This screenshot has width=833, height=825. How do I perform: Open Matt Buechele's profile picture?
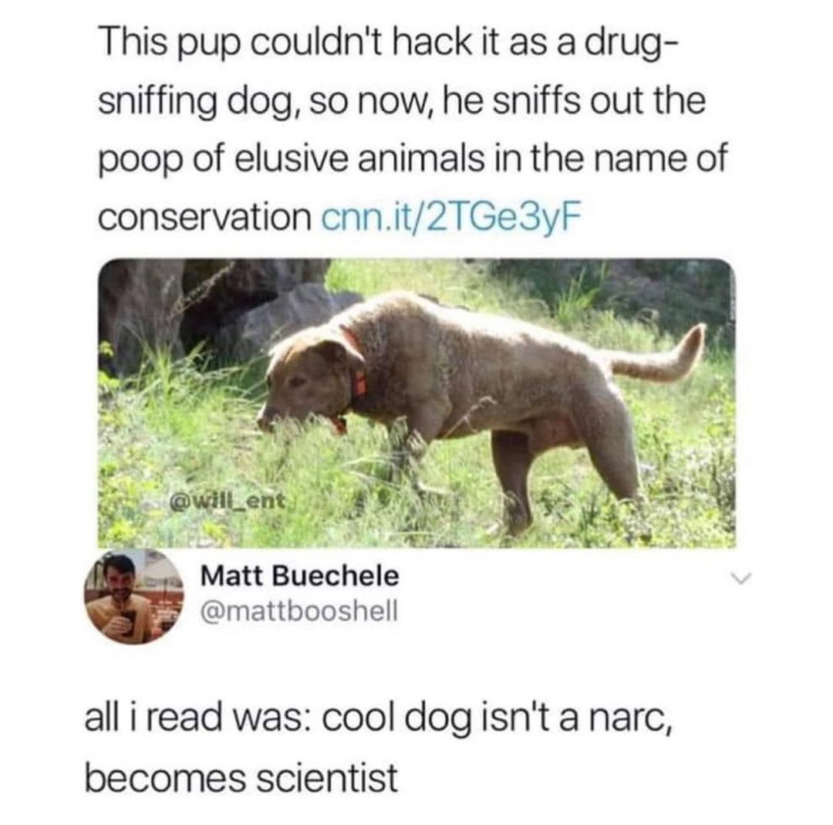134,596
